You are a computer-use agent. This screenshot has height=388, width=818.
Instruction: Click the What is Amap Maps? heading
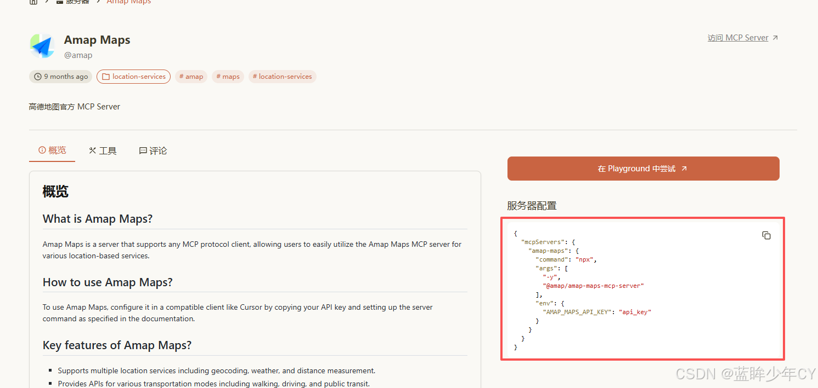(x=98, y=219)
